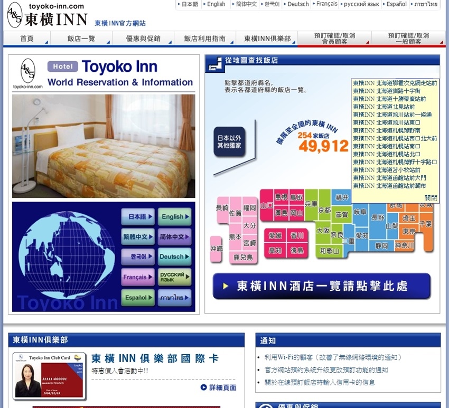The image size is (449, 408).
Task: Select 愛知 prefecture on the map
Action: pos(362,236)
